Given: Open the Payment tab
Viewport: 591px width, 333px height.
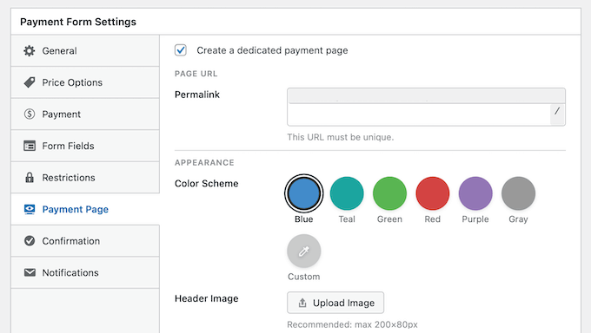Looking at the screenshot, I should (85, 114).
